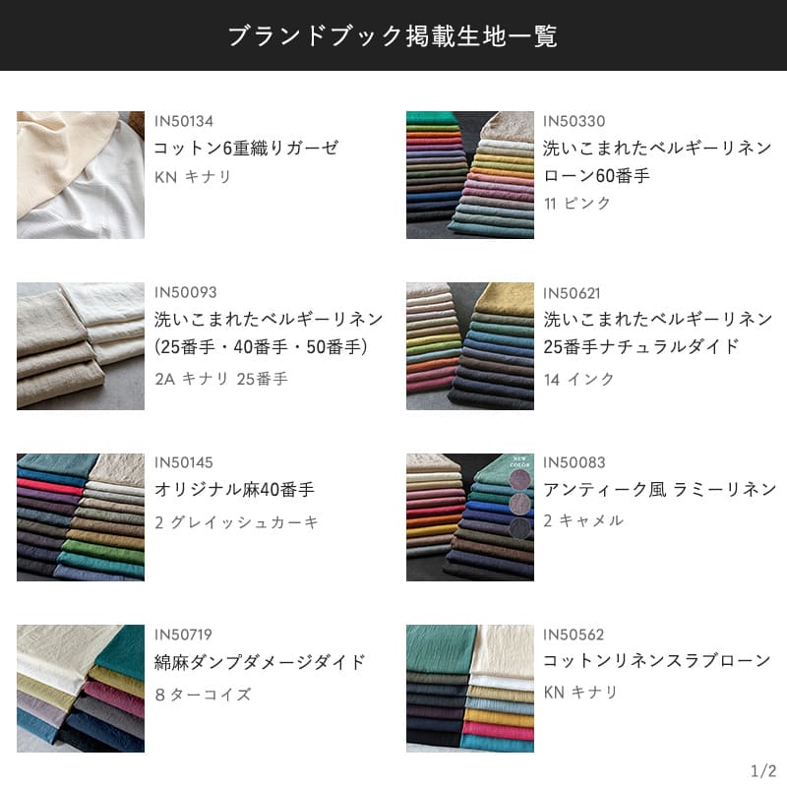Click the IN50562 slub lawn fabric image

(x=470, y=688)
